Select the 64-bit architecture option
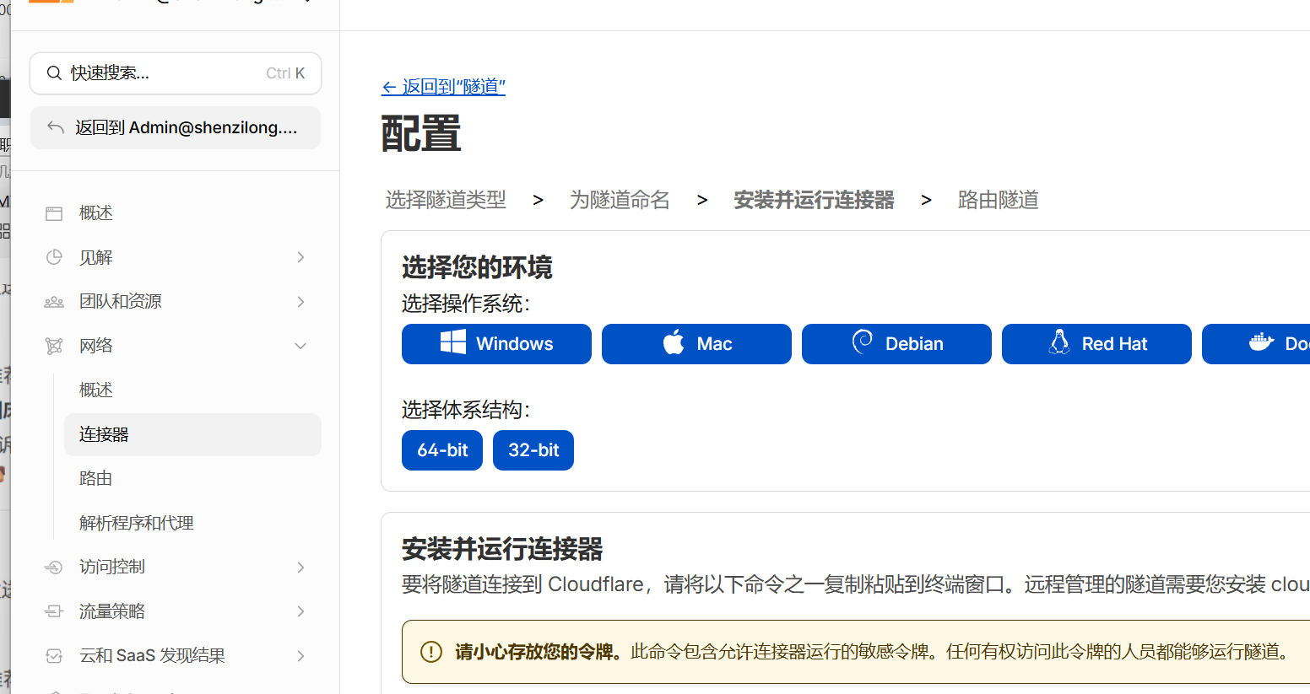The image size is (1310, 694). pos(442,450)
